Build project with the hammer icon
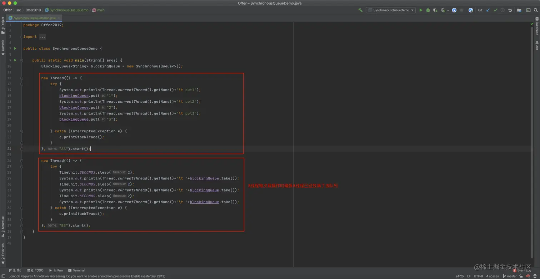The image size is (540, 279). [360, 10]
